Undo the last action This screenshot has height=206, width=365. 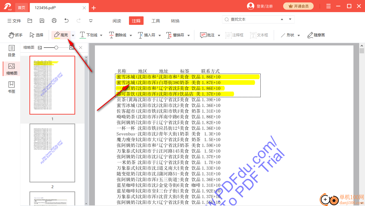pos(67,21)
